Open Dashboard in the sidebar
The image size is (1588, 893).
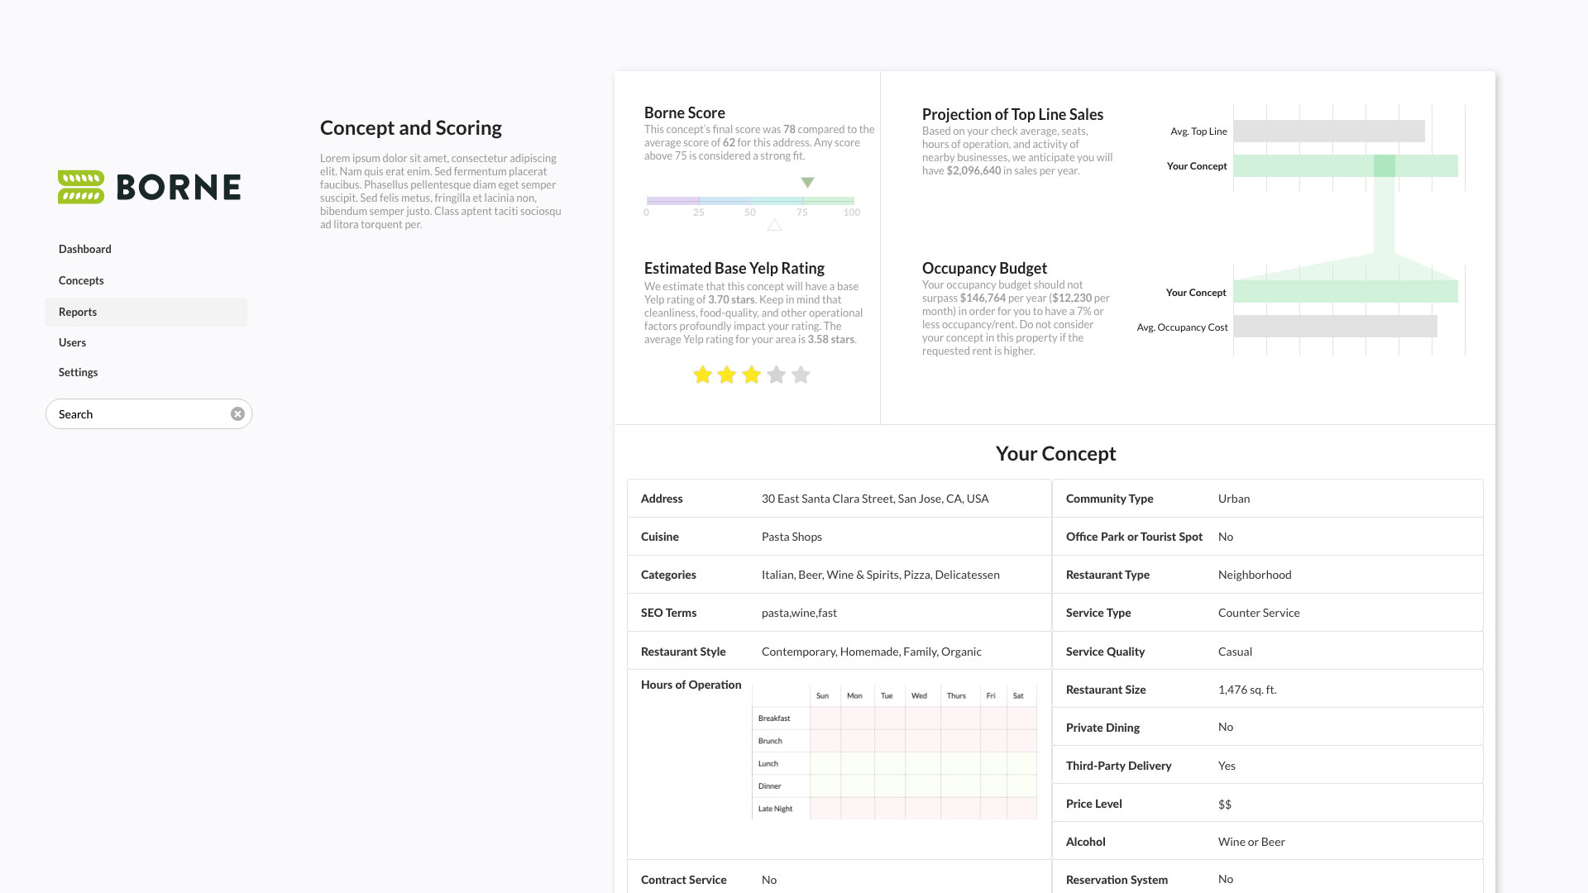(85, 249)
